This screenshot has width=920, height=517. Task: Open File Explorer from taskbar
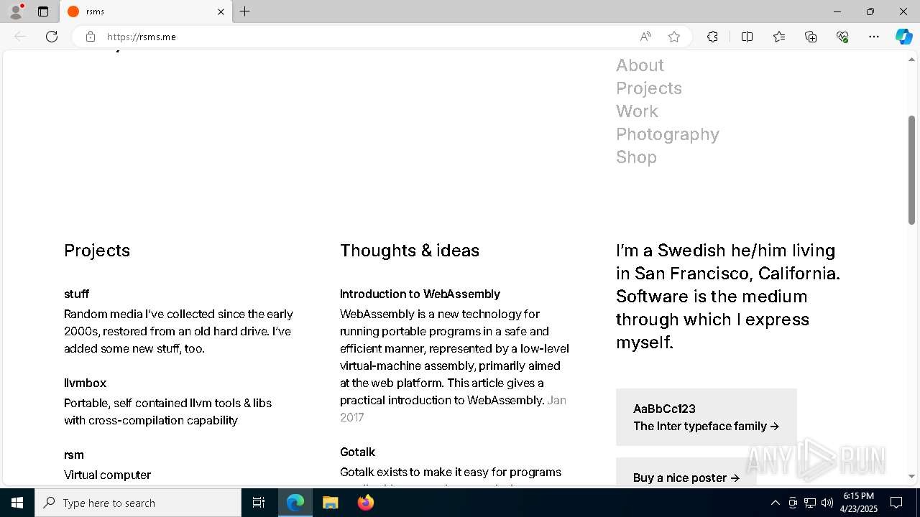[x=330, y=503]
